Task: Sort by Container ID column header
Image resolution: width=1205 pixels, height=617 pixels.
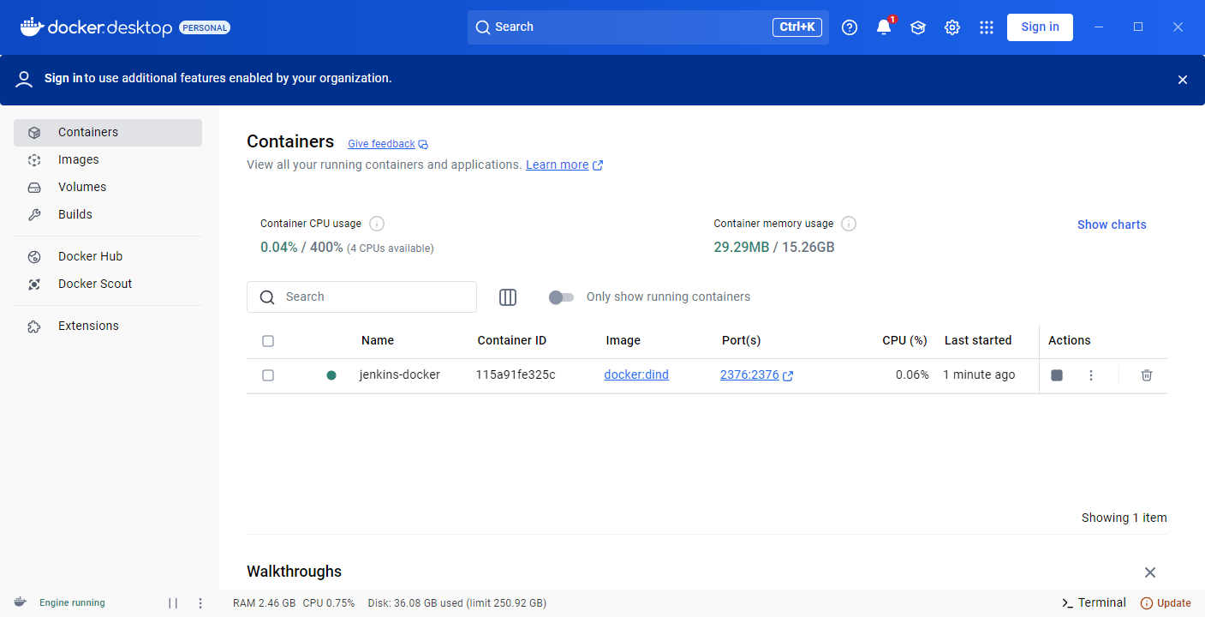Action: tap(511, 340)
